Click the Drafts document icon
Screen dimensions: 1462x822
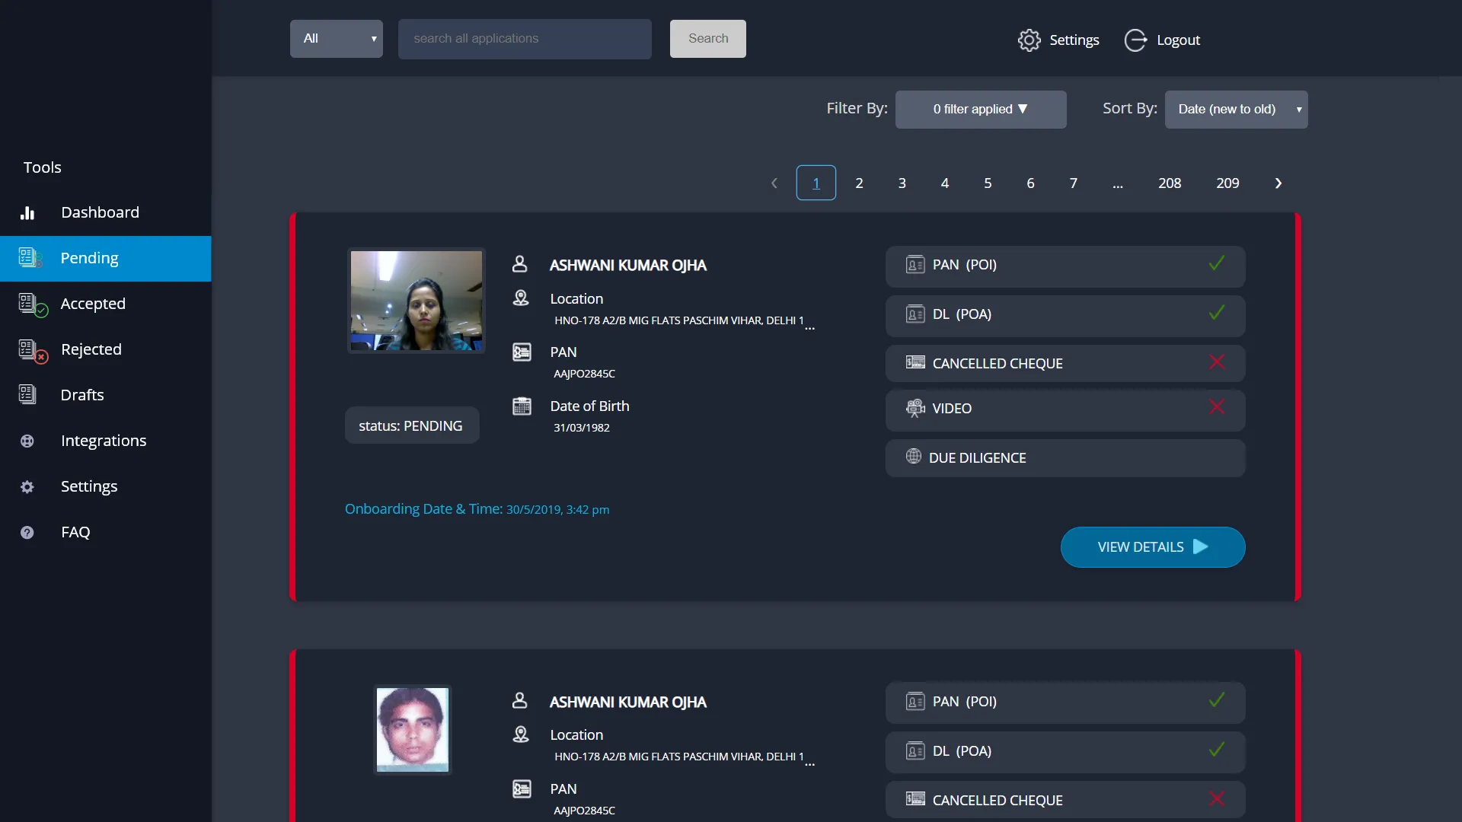click(27, 395)
